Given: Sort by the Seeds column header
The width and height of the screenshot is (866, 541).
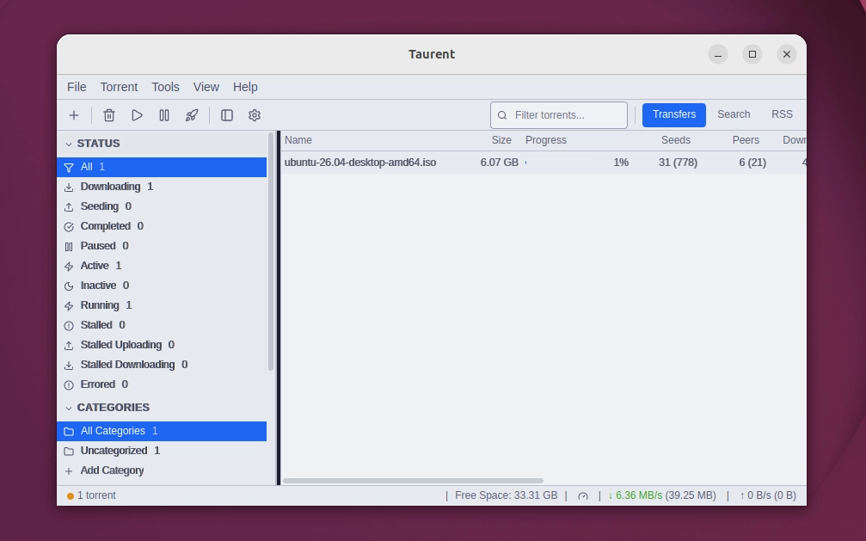Looking at the screenshot, I should click(675, 140).
